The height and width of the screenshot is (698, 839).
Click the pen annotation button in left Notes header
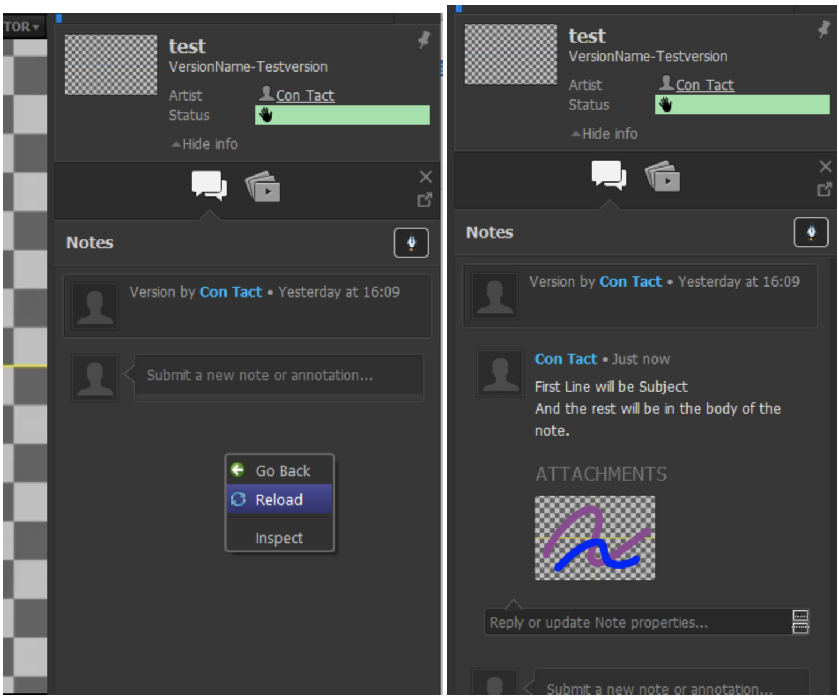[411, 243]
